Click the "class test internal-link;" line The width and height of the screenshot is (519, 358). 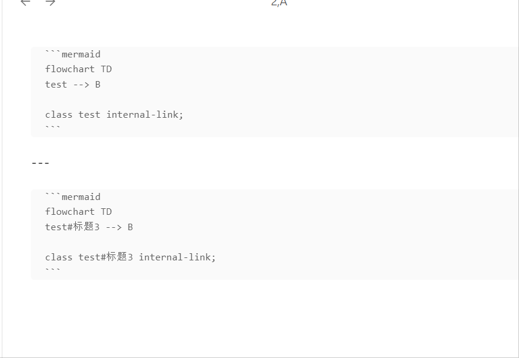114,115
